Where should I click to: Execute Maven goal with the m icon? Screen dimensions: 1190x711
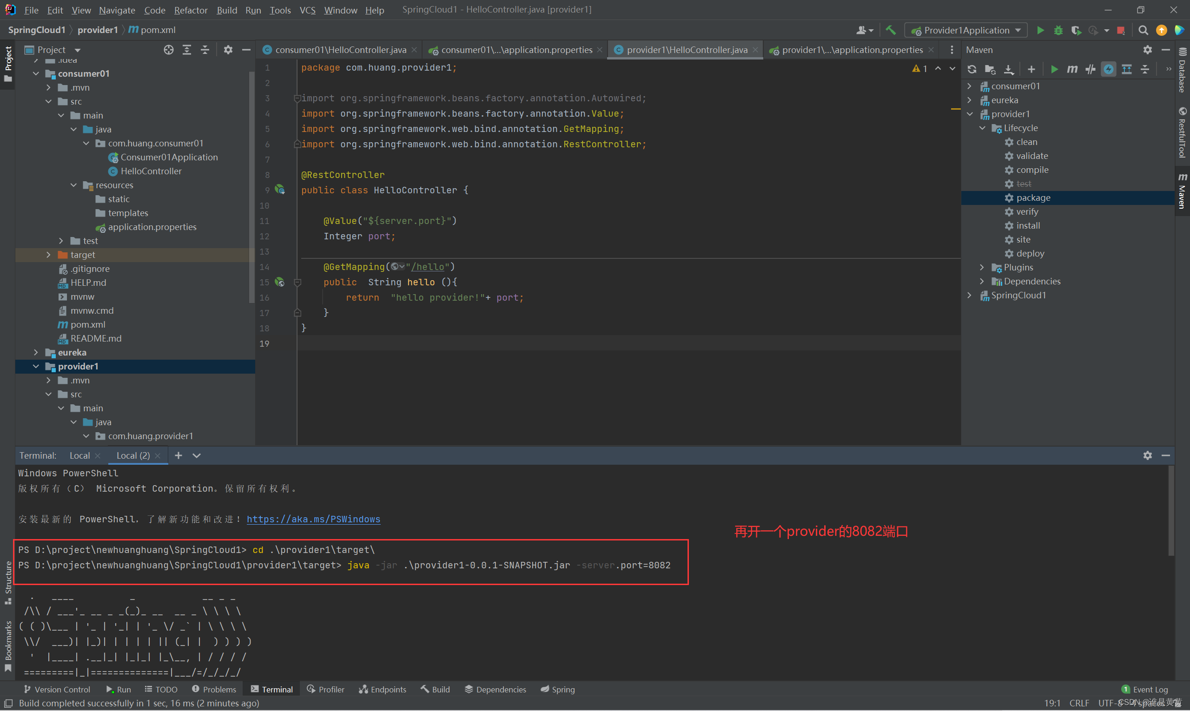click(x=1072, y=69)
